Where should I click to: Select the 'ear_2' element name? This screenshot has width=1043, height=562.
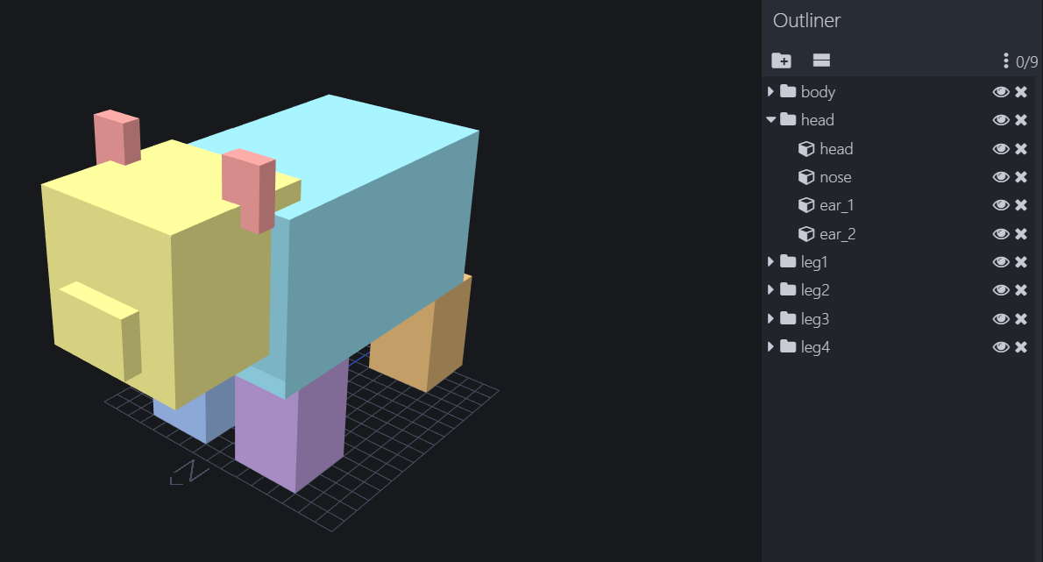pyautogui.click(x=837, y=235)
